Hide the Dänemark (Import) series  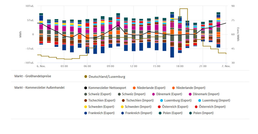(204, 94)
